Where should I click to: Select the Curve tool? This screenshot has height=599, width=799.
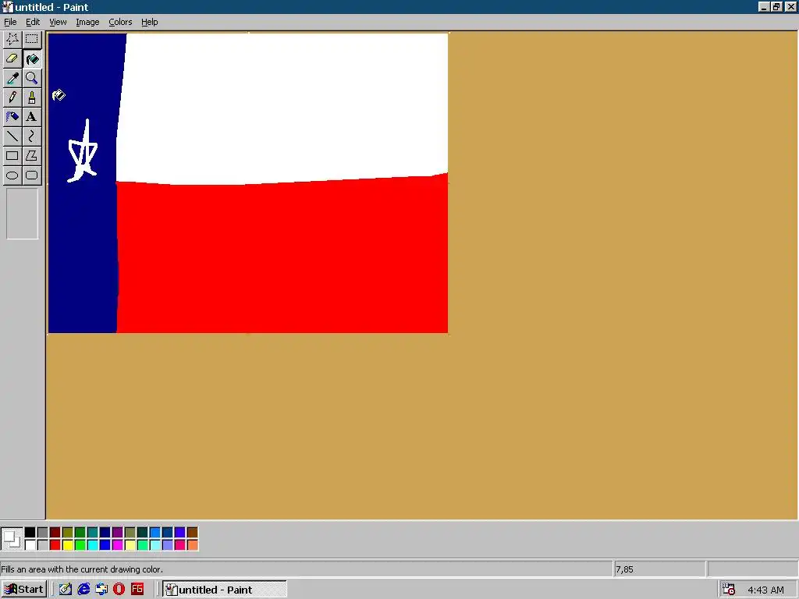(31, 136)
